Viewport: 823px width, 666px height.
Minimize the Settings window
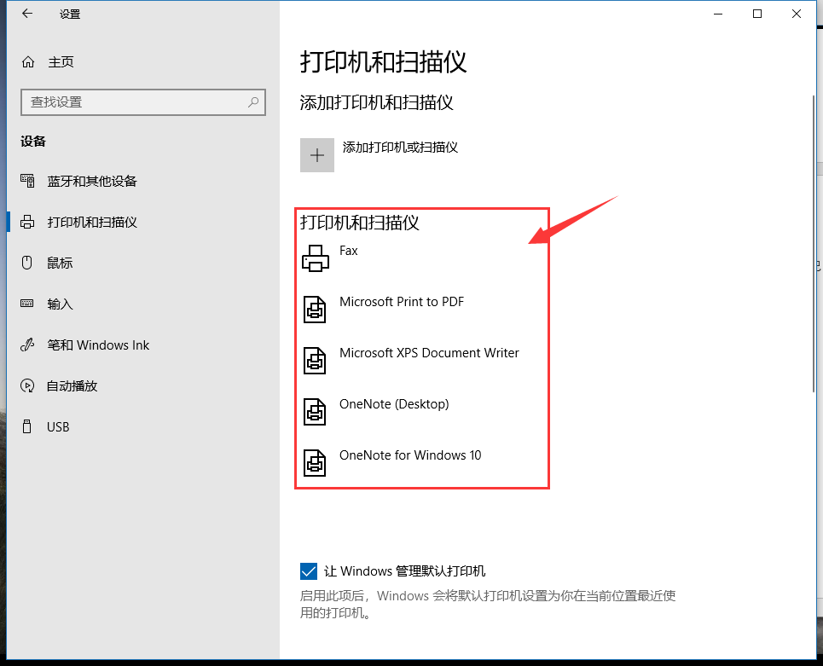[719, 14]
